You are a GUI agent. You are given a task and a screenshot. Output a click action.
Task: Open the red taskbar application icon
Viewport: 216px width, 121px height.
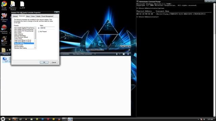coord(48,119)
